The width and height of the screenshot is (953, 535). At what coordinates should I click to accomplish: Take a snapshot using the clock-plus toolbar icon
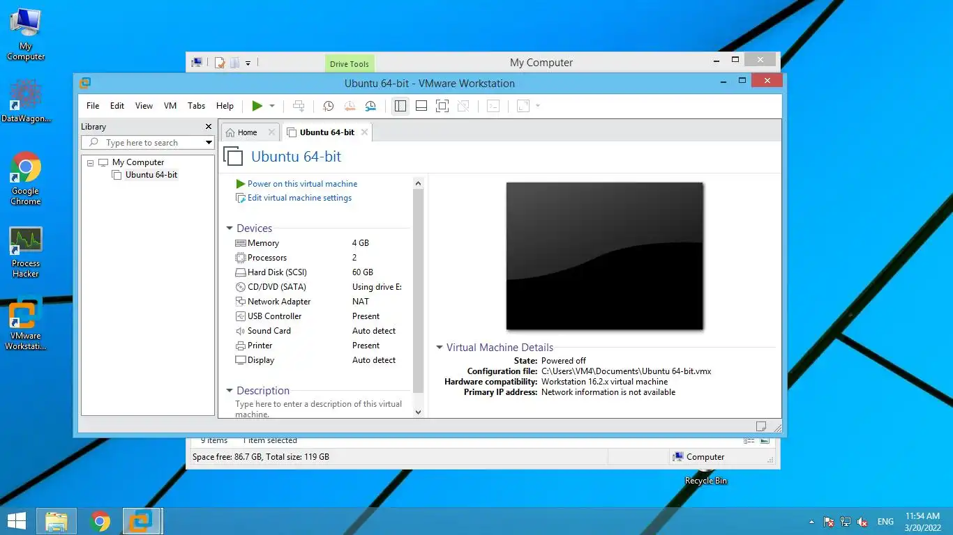point(329,106)
